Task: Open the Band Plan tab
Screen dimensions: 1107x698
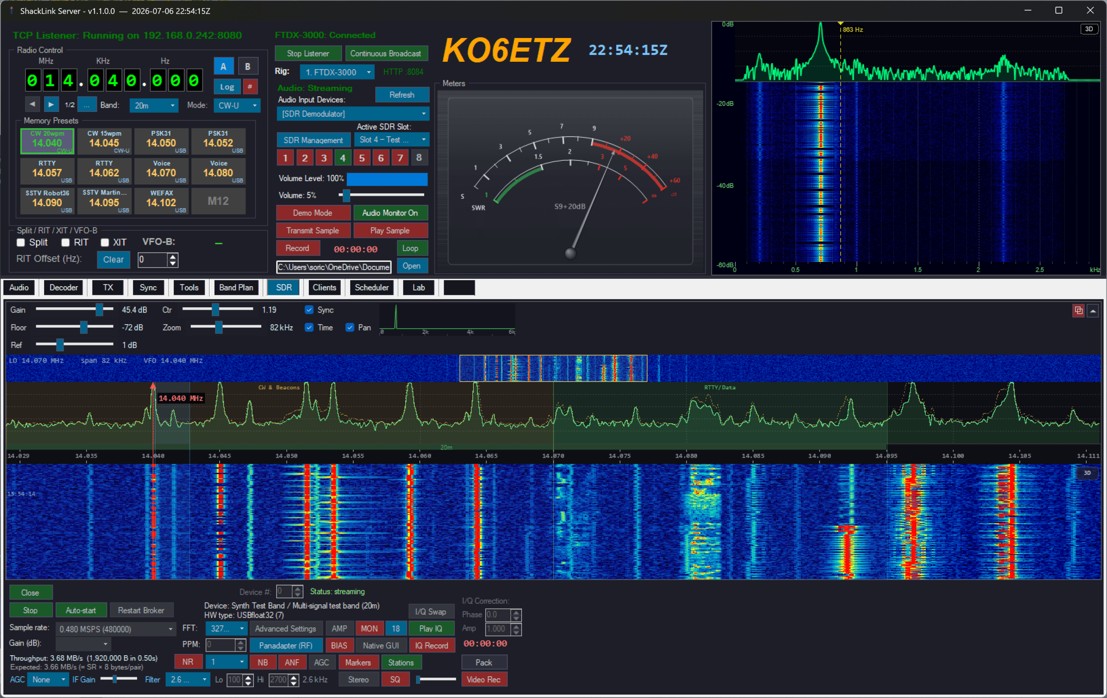Action: 236,287
